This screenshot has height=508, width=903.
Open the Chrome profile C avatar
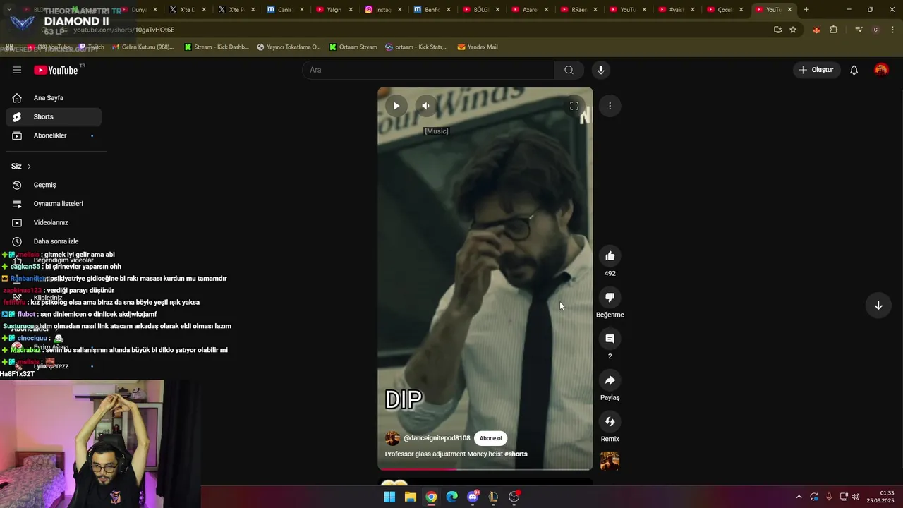tap(875, 30)
